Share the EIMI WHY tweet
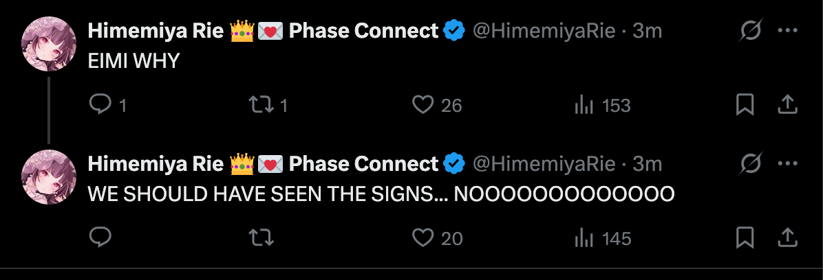 pyautogui.click(x=787, y=105)
